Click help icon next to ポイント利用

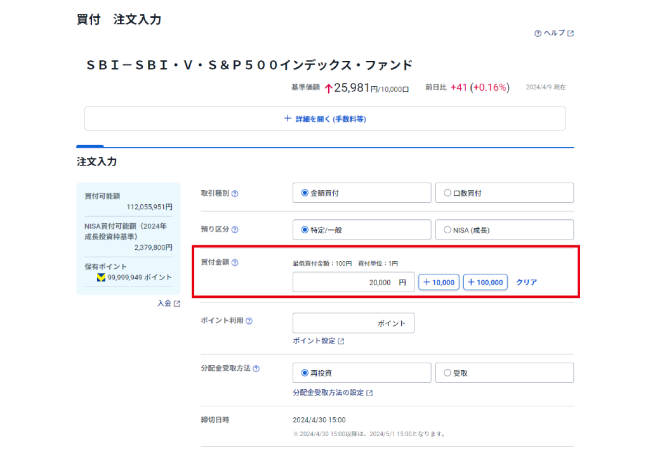[249, 321]
